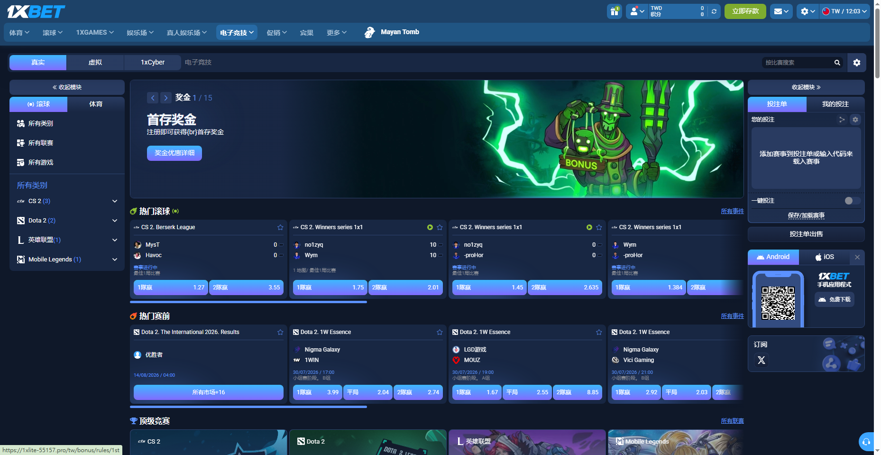
Task: Open the CS 2 top tournament thumbnail
Action: click(209, 442)
